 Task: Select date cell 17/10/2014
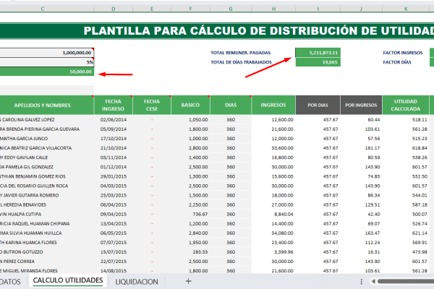tap(114, 139)
